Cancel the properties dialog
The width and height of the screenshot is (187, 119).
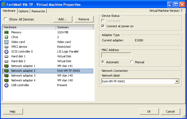[x=170, y=112]
